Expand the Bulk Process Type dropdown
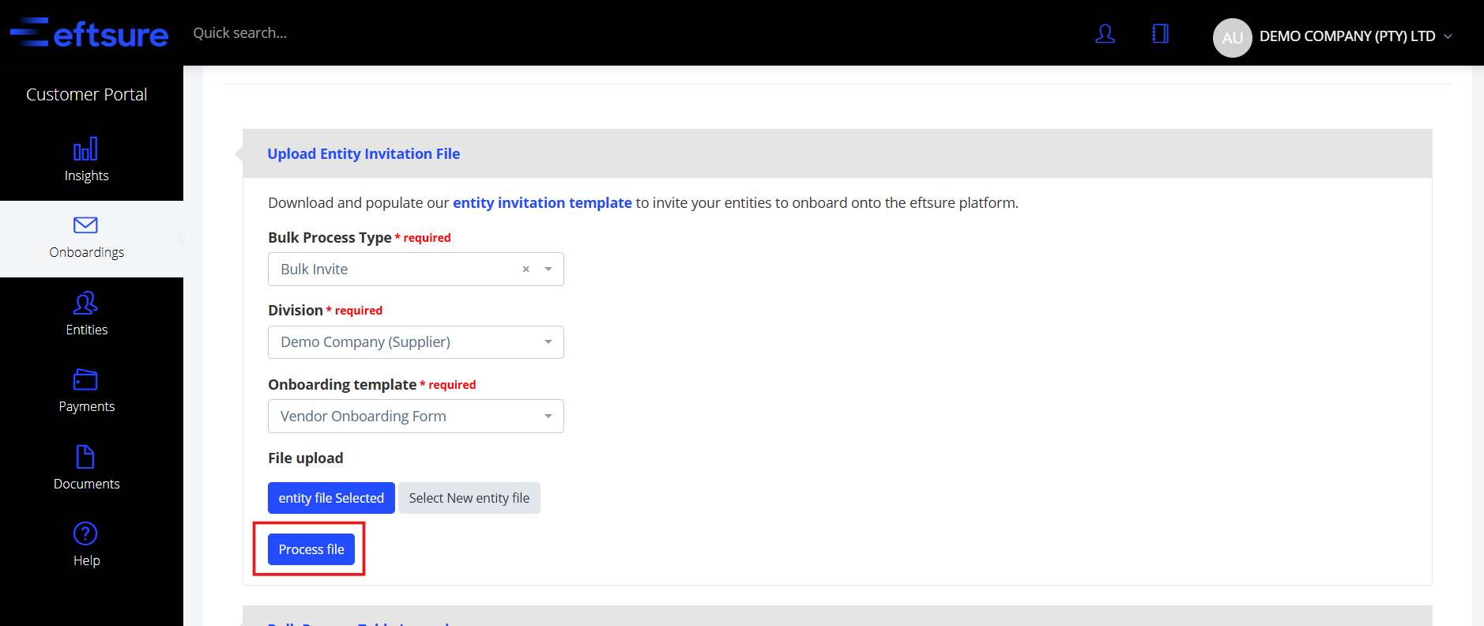Screen dimensions: 1484x626 (548, 270)
